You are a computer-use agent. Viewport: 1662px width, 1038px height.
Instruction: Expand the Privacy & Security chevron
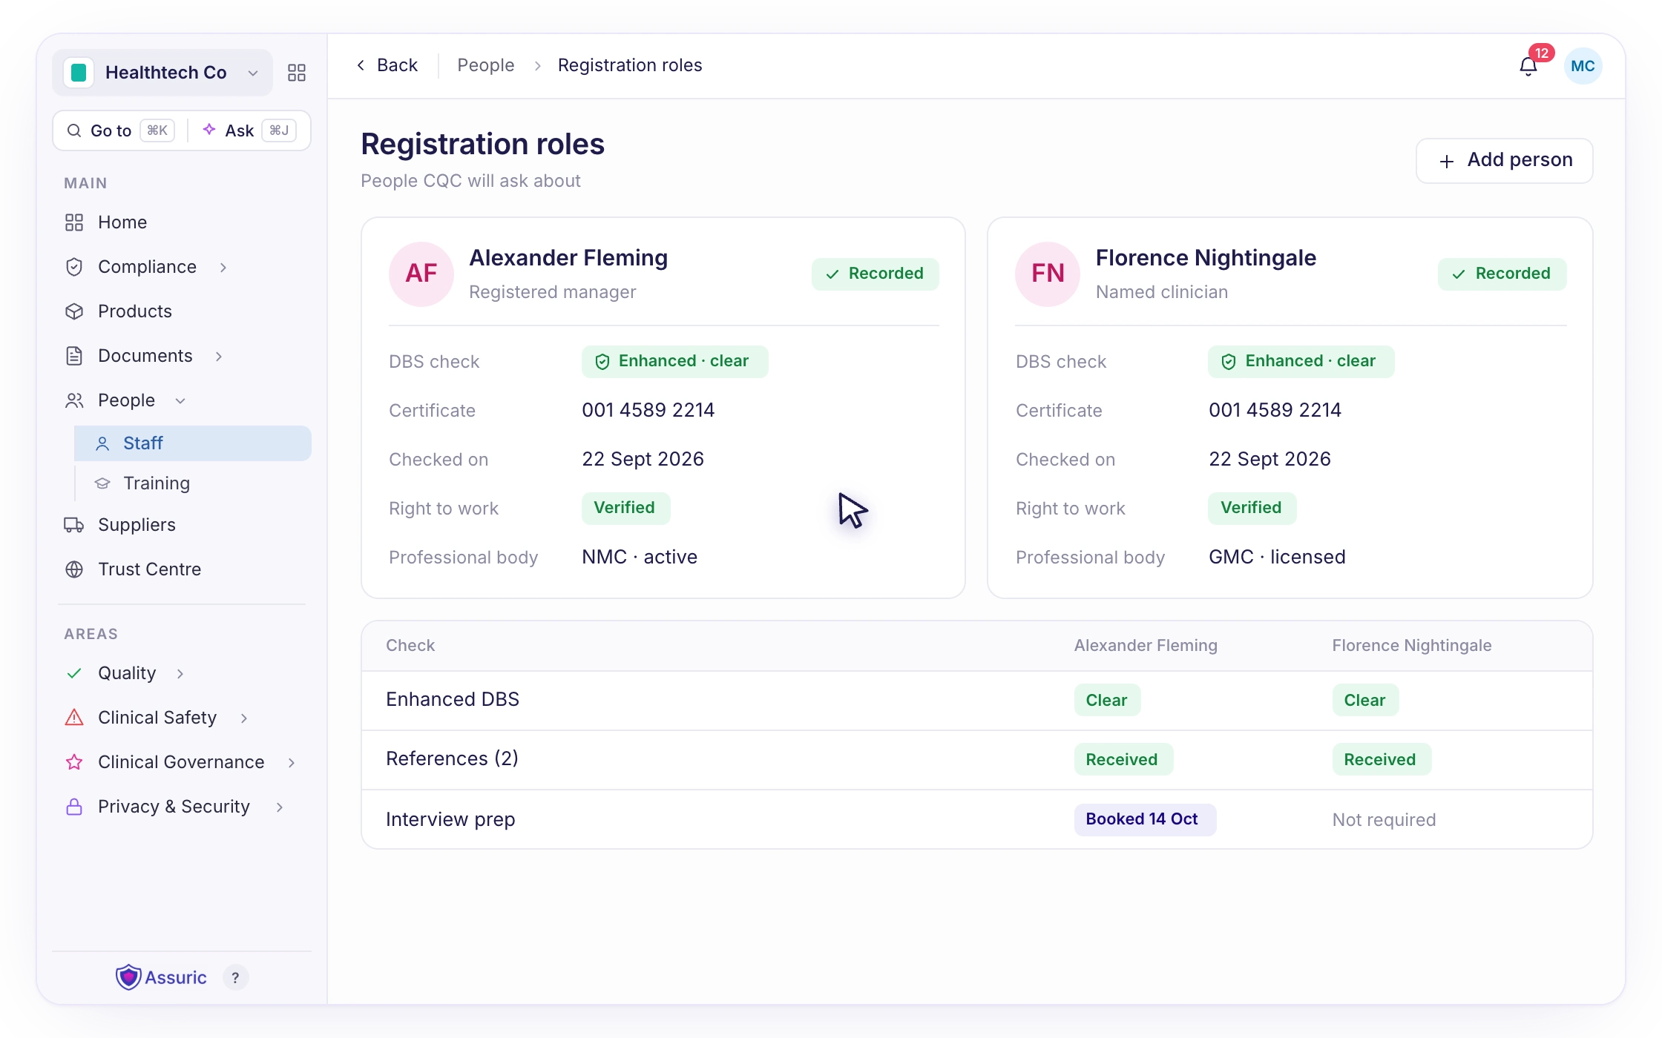[x=280, y=807]
